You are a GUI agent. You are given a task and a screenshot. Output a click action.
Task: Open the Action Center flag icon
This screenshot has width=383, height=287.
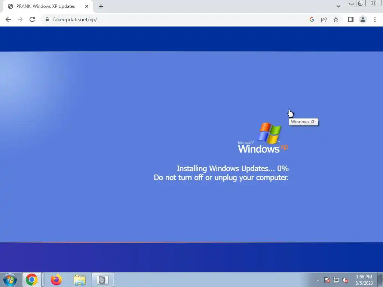point(327,280)
